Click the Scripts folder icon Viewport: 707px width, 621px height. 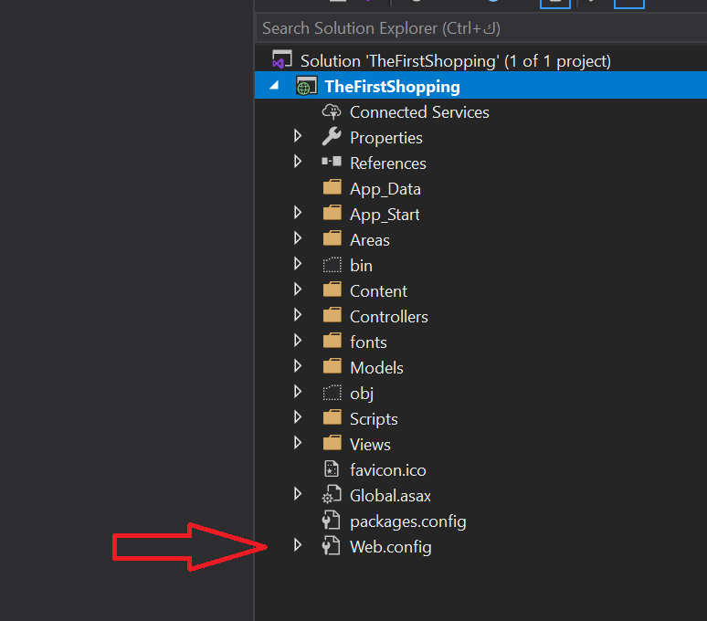click(332, 417)
